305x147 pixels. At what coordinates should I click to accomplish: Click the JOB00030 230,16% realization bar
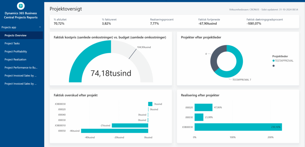238,127
